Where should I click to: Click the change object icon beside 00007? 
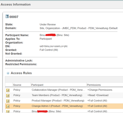(7, 16)
